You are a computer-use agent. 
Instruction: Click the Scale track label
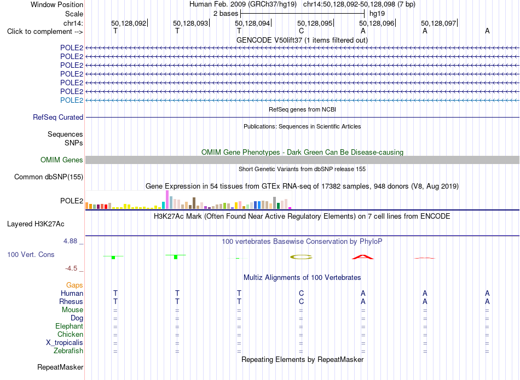click(x=74, y=14)
